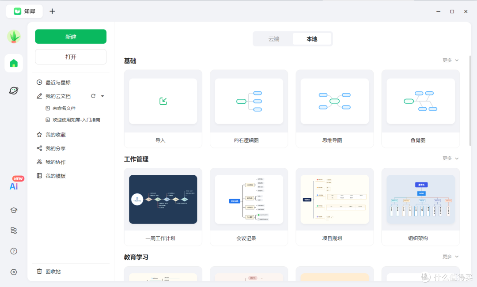Viewport: 477px width, 287px height.
Task: Choose the 思维导图 template thumbnail
Action: pos(335,101)
